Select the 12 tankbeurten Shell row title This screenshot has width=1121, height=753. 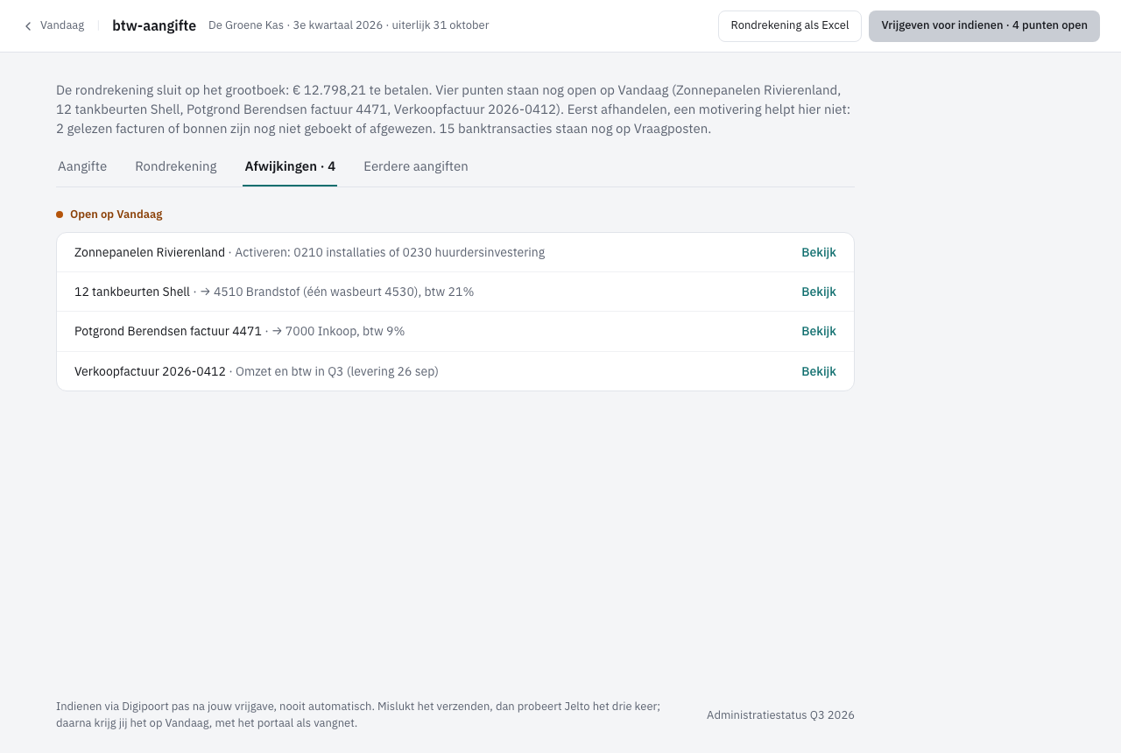(132, 292)
